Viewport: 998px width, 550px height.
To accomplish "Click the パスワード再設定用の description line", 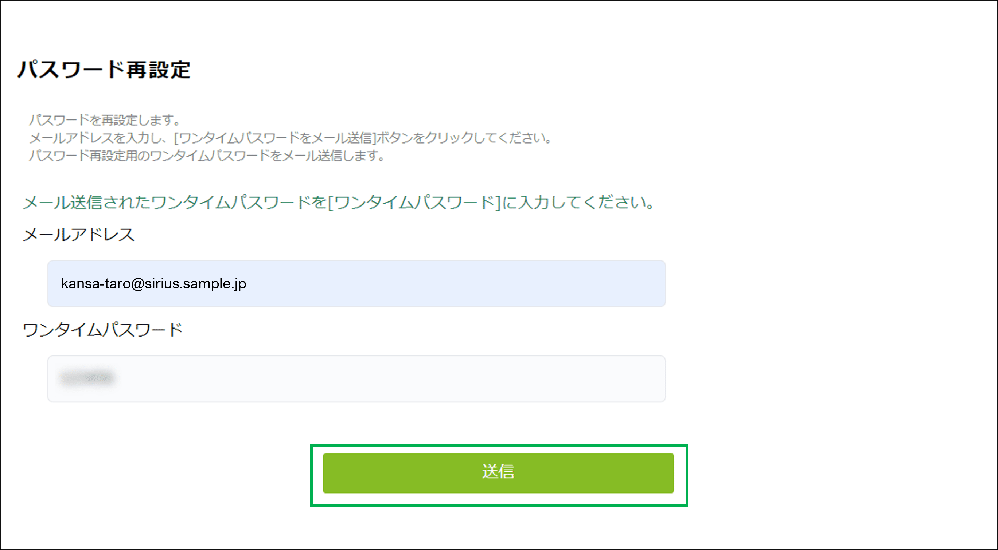I will coord(207,156).
